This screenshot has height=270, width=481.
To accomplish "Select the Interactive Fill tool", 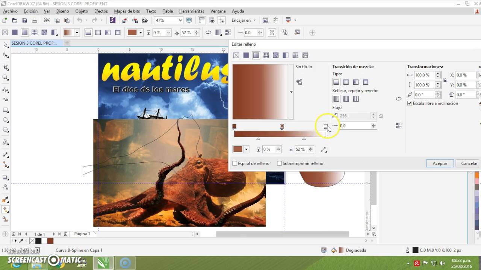I will click(6, 210).
